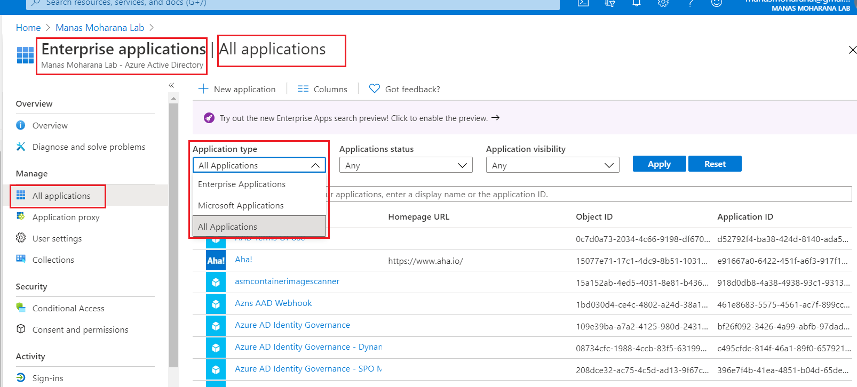Click Object ID starting 1bd030d4
The image size is (857, 387).
(x=642, y=305)
